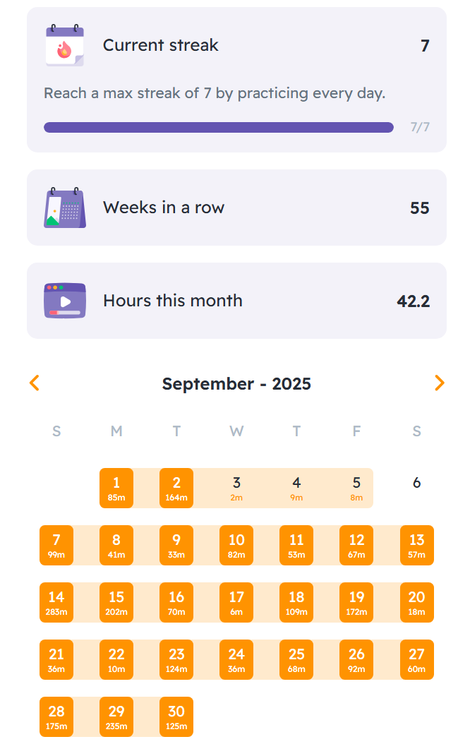458x756 pixels.
Task: Click the streak progress bar
Action: pyautogui.click(x=219, y=128)
